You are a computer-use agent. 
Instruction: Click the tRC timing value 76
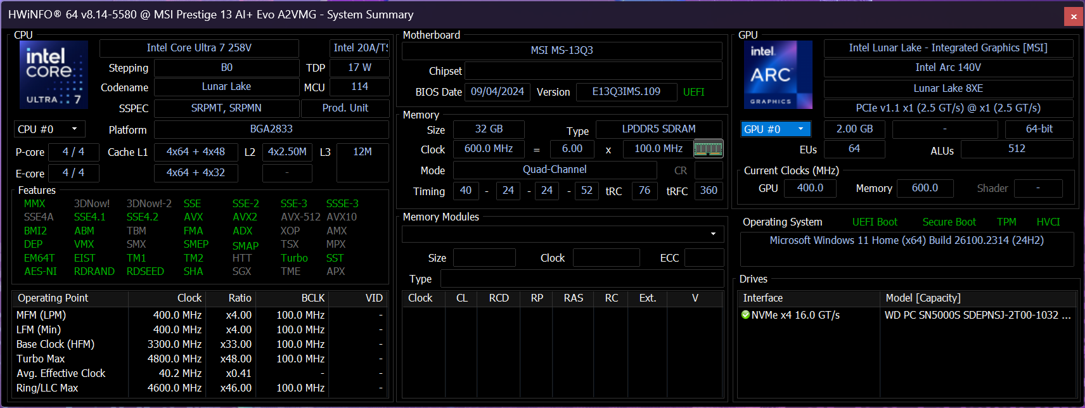645,191
